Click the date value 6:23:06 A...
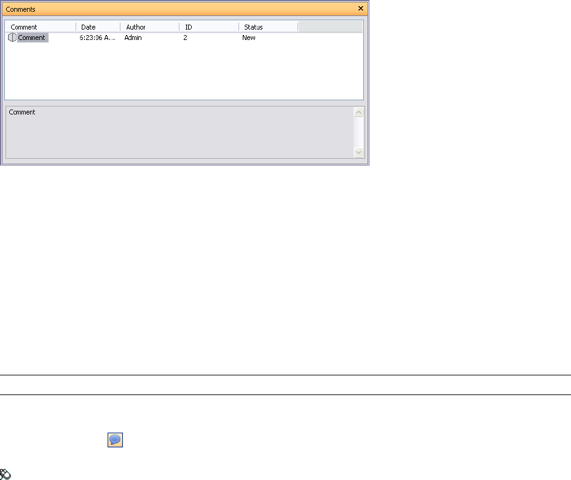571x480 pixels. tap(97, 38)
